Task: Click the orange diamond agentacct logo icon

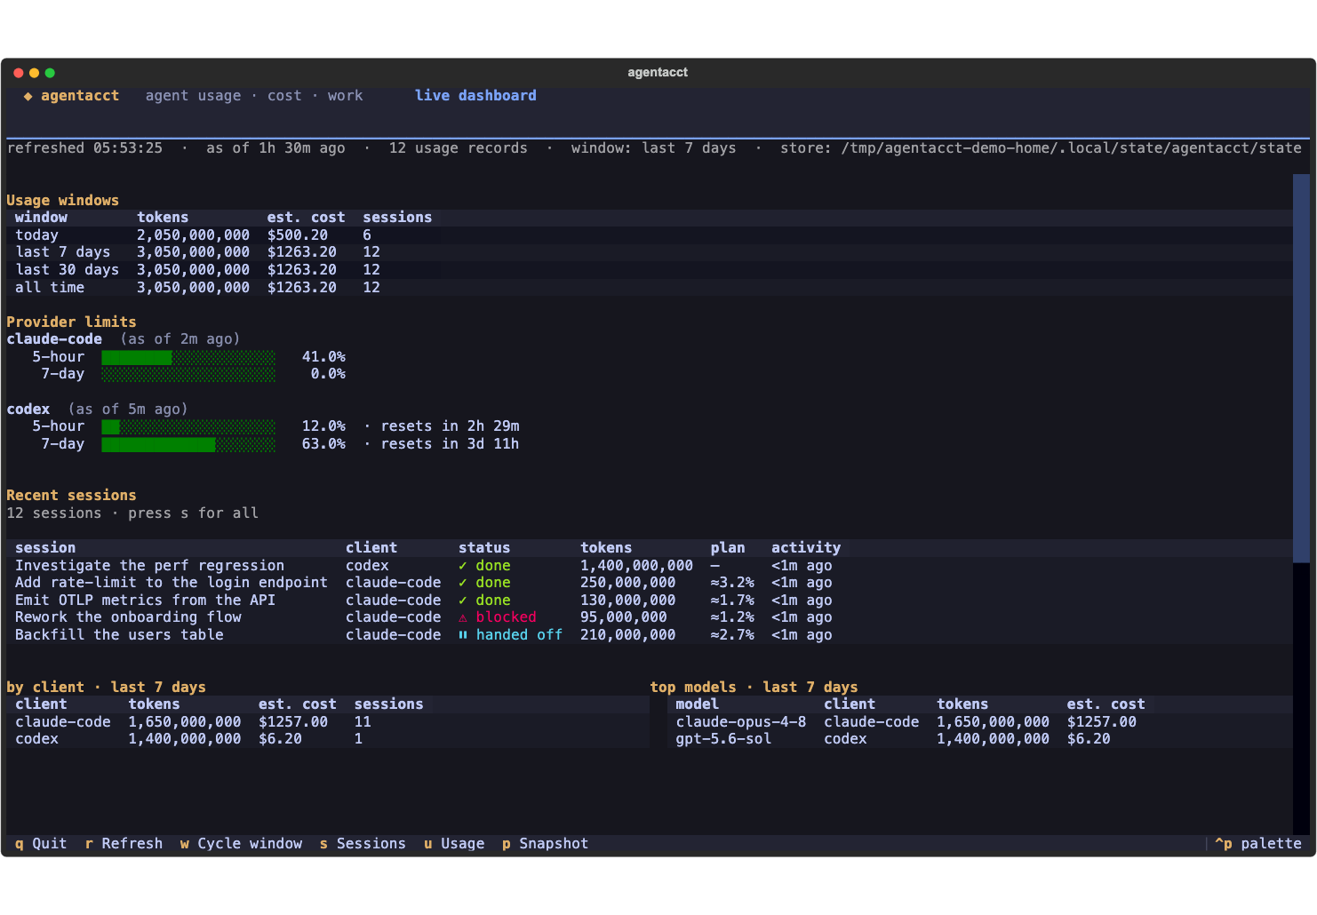Action: pyautogui.click(x=28, y=96)
